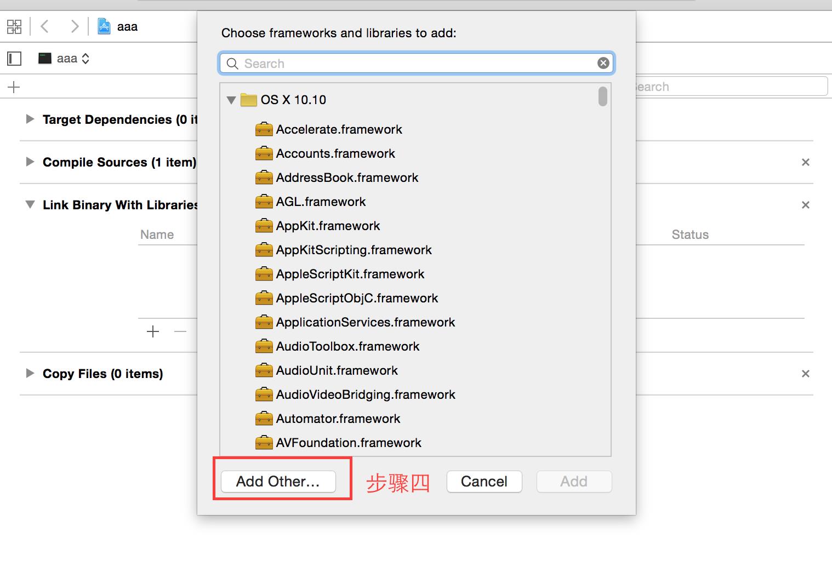Click the AppleScriptKit.framework toolbox icon
The width and height of the screenshot is (832, 584).
264,274
